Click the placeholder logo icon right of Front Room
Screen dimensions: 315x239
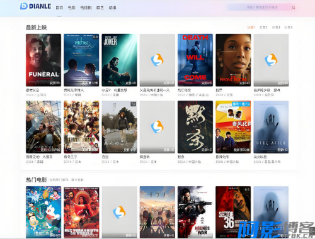point(271,60)
